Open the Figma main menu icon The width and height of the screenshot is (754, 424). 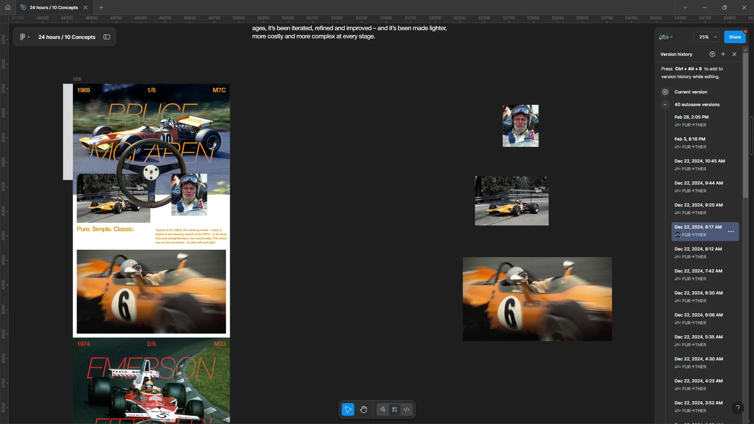coord(24,37)
